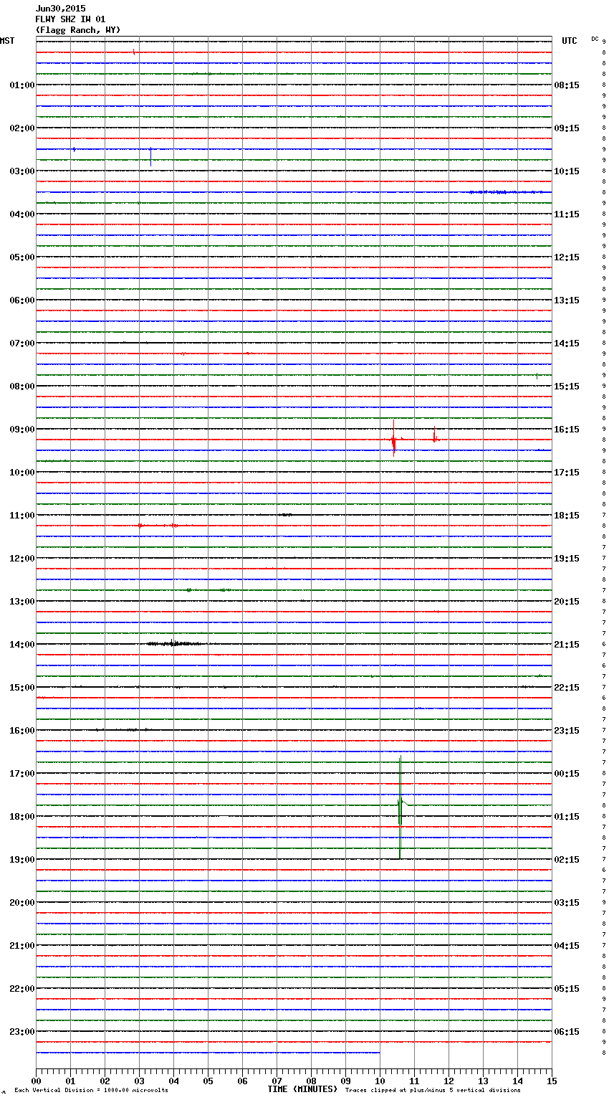This screenshot has height=1100, width=609.
Task: Select the 11:00 MST row label
Action: tap(22, 516)
